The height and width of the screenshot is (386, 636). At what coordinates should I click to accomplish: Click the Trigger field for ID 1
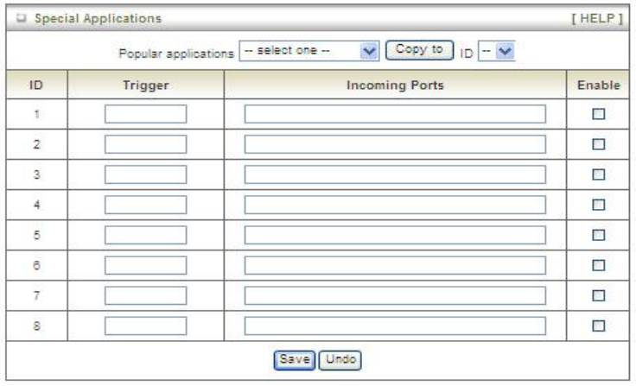tap(145, 114)
